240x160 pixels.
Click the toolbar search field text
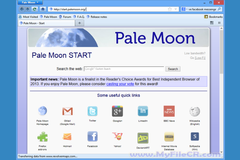pos(202,9)
